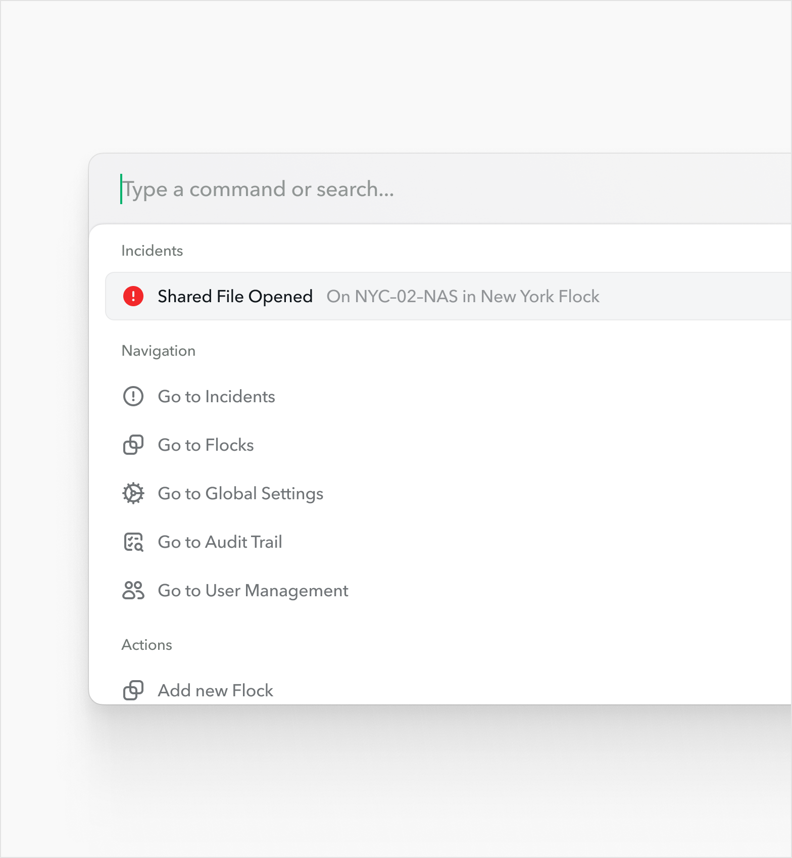The width and height of the screenshot is (792, 858).
Task: Select Go to User Management
Action: pos(449,590)
